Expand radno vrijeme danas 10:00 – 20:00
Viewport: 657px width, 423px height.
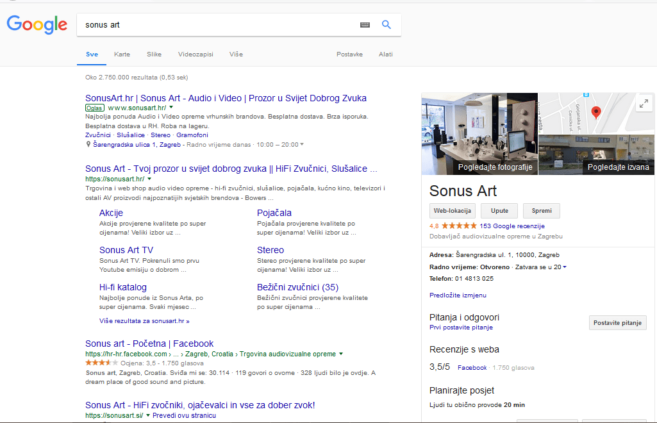(x=302, y=145)
